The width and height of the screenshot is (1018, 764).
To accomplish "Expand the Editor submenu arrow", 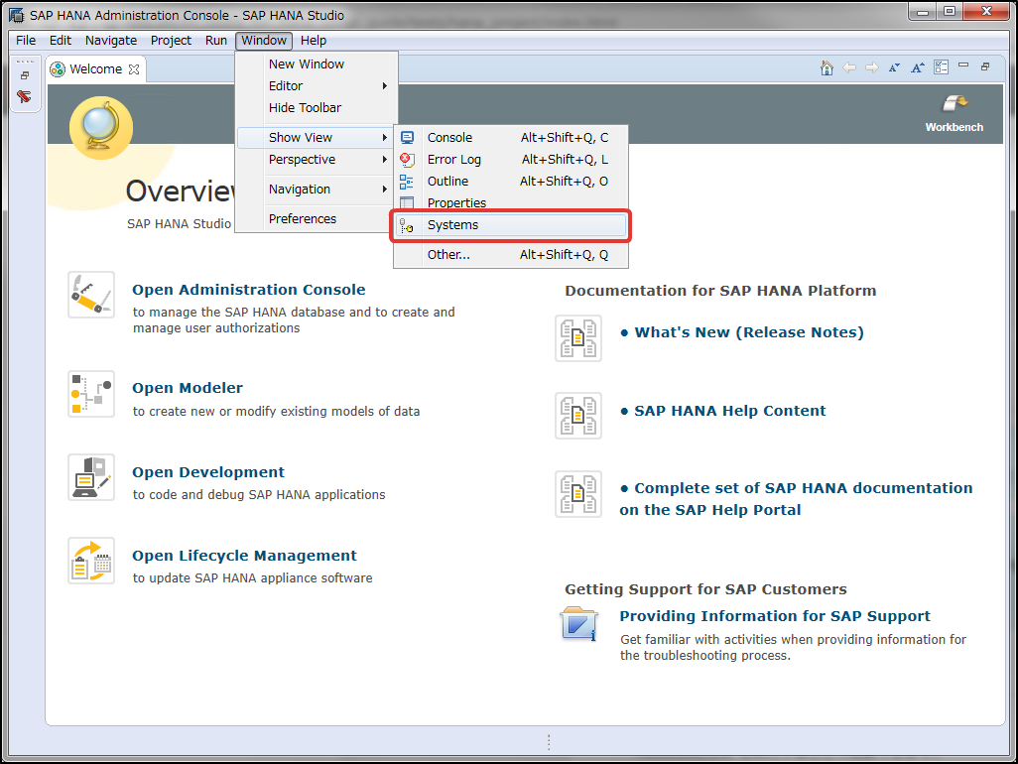I will pos(384,85).
